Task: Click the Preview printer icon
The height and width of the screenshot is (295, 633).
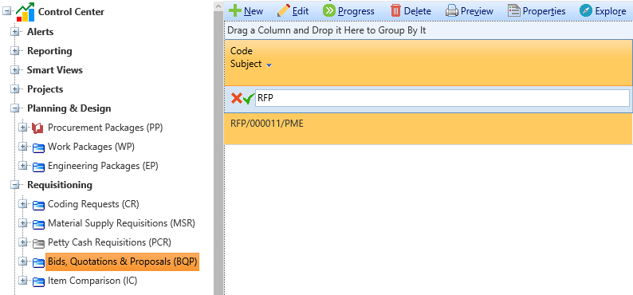Action: [452, 11]
